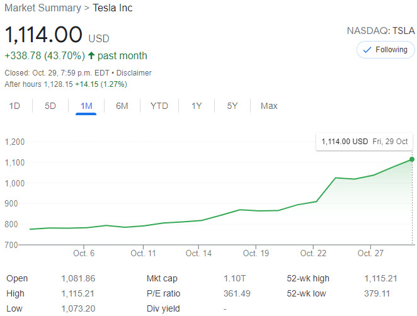Viewport: 417px width, 316px height.
Task: Click the Tesla Inc title text
Action: tap(113, 8)
